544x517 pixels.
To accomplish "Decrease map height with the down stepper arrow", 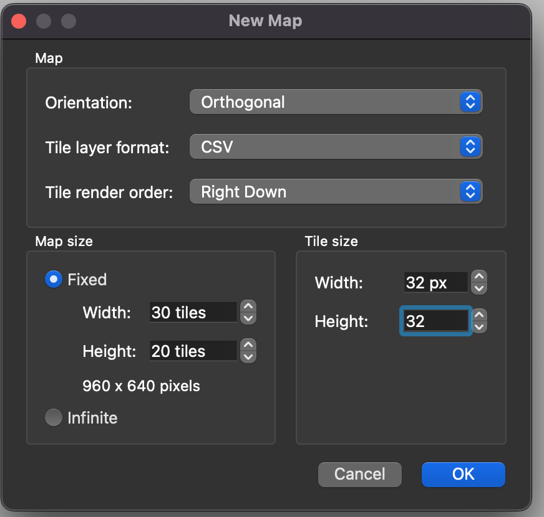I will pyautogui.click(x=248, y=356).
